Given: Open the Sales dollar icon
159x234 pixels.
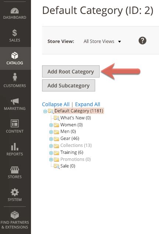Looking at the screenshot, I should point(14,33).
